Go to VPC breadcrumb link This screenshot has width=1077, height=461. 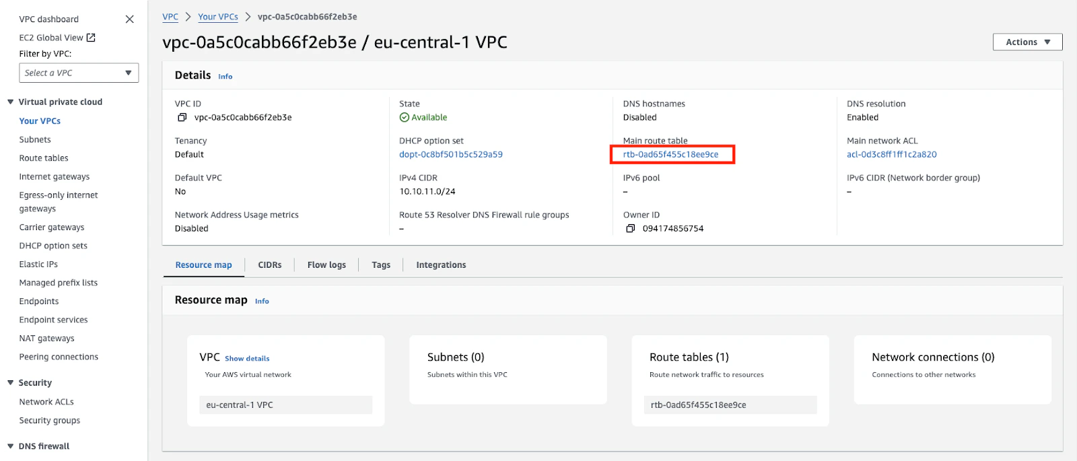[x=170, y=17]
